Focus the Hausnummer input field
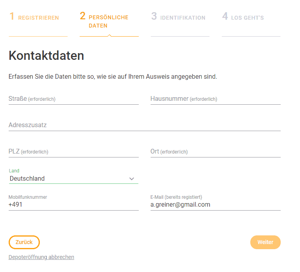300x272 pixels. coord(215,99)
